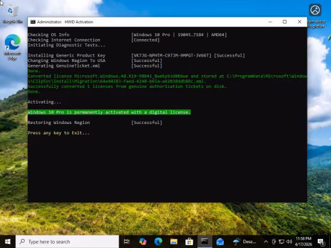Maximize the HWID Activation window
Screen dimensions: 331x248
point(285,22)
